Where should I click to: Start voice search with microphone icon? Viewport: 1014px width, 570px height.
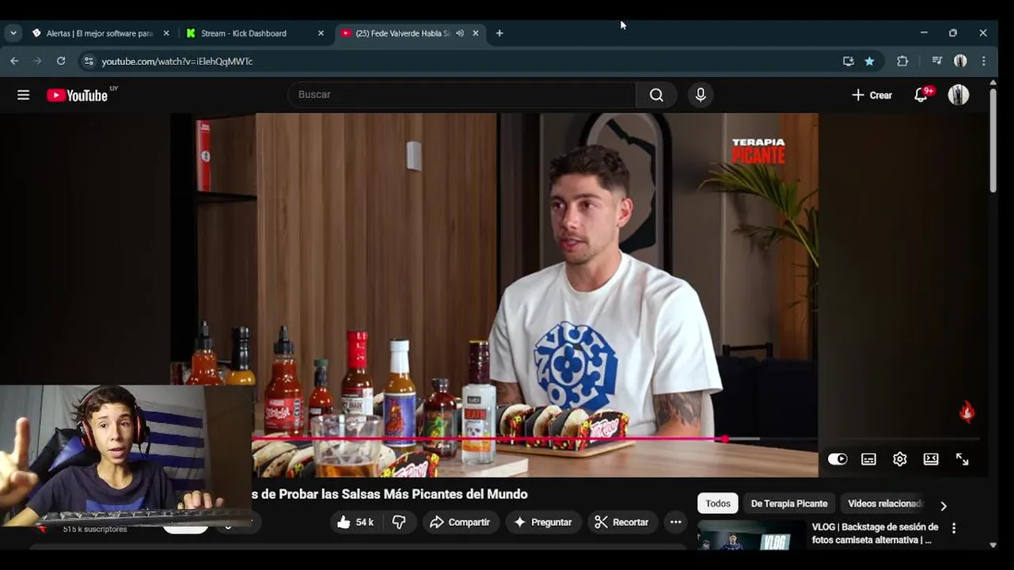[701, 95]
